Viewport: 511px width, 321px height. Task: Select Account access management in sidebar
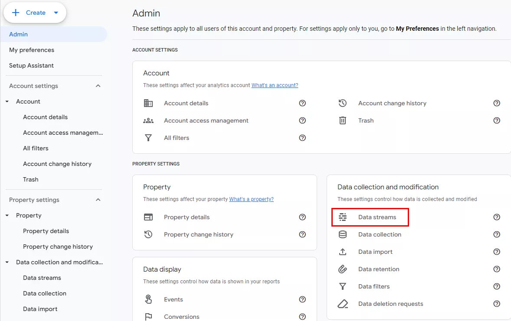click(63, 133)
